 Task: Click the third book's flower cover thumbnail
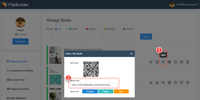(55, 94)
